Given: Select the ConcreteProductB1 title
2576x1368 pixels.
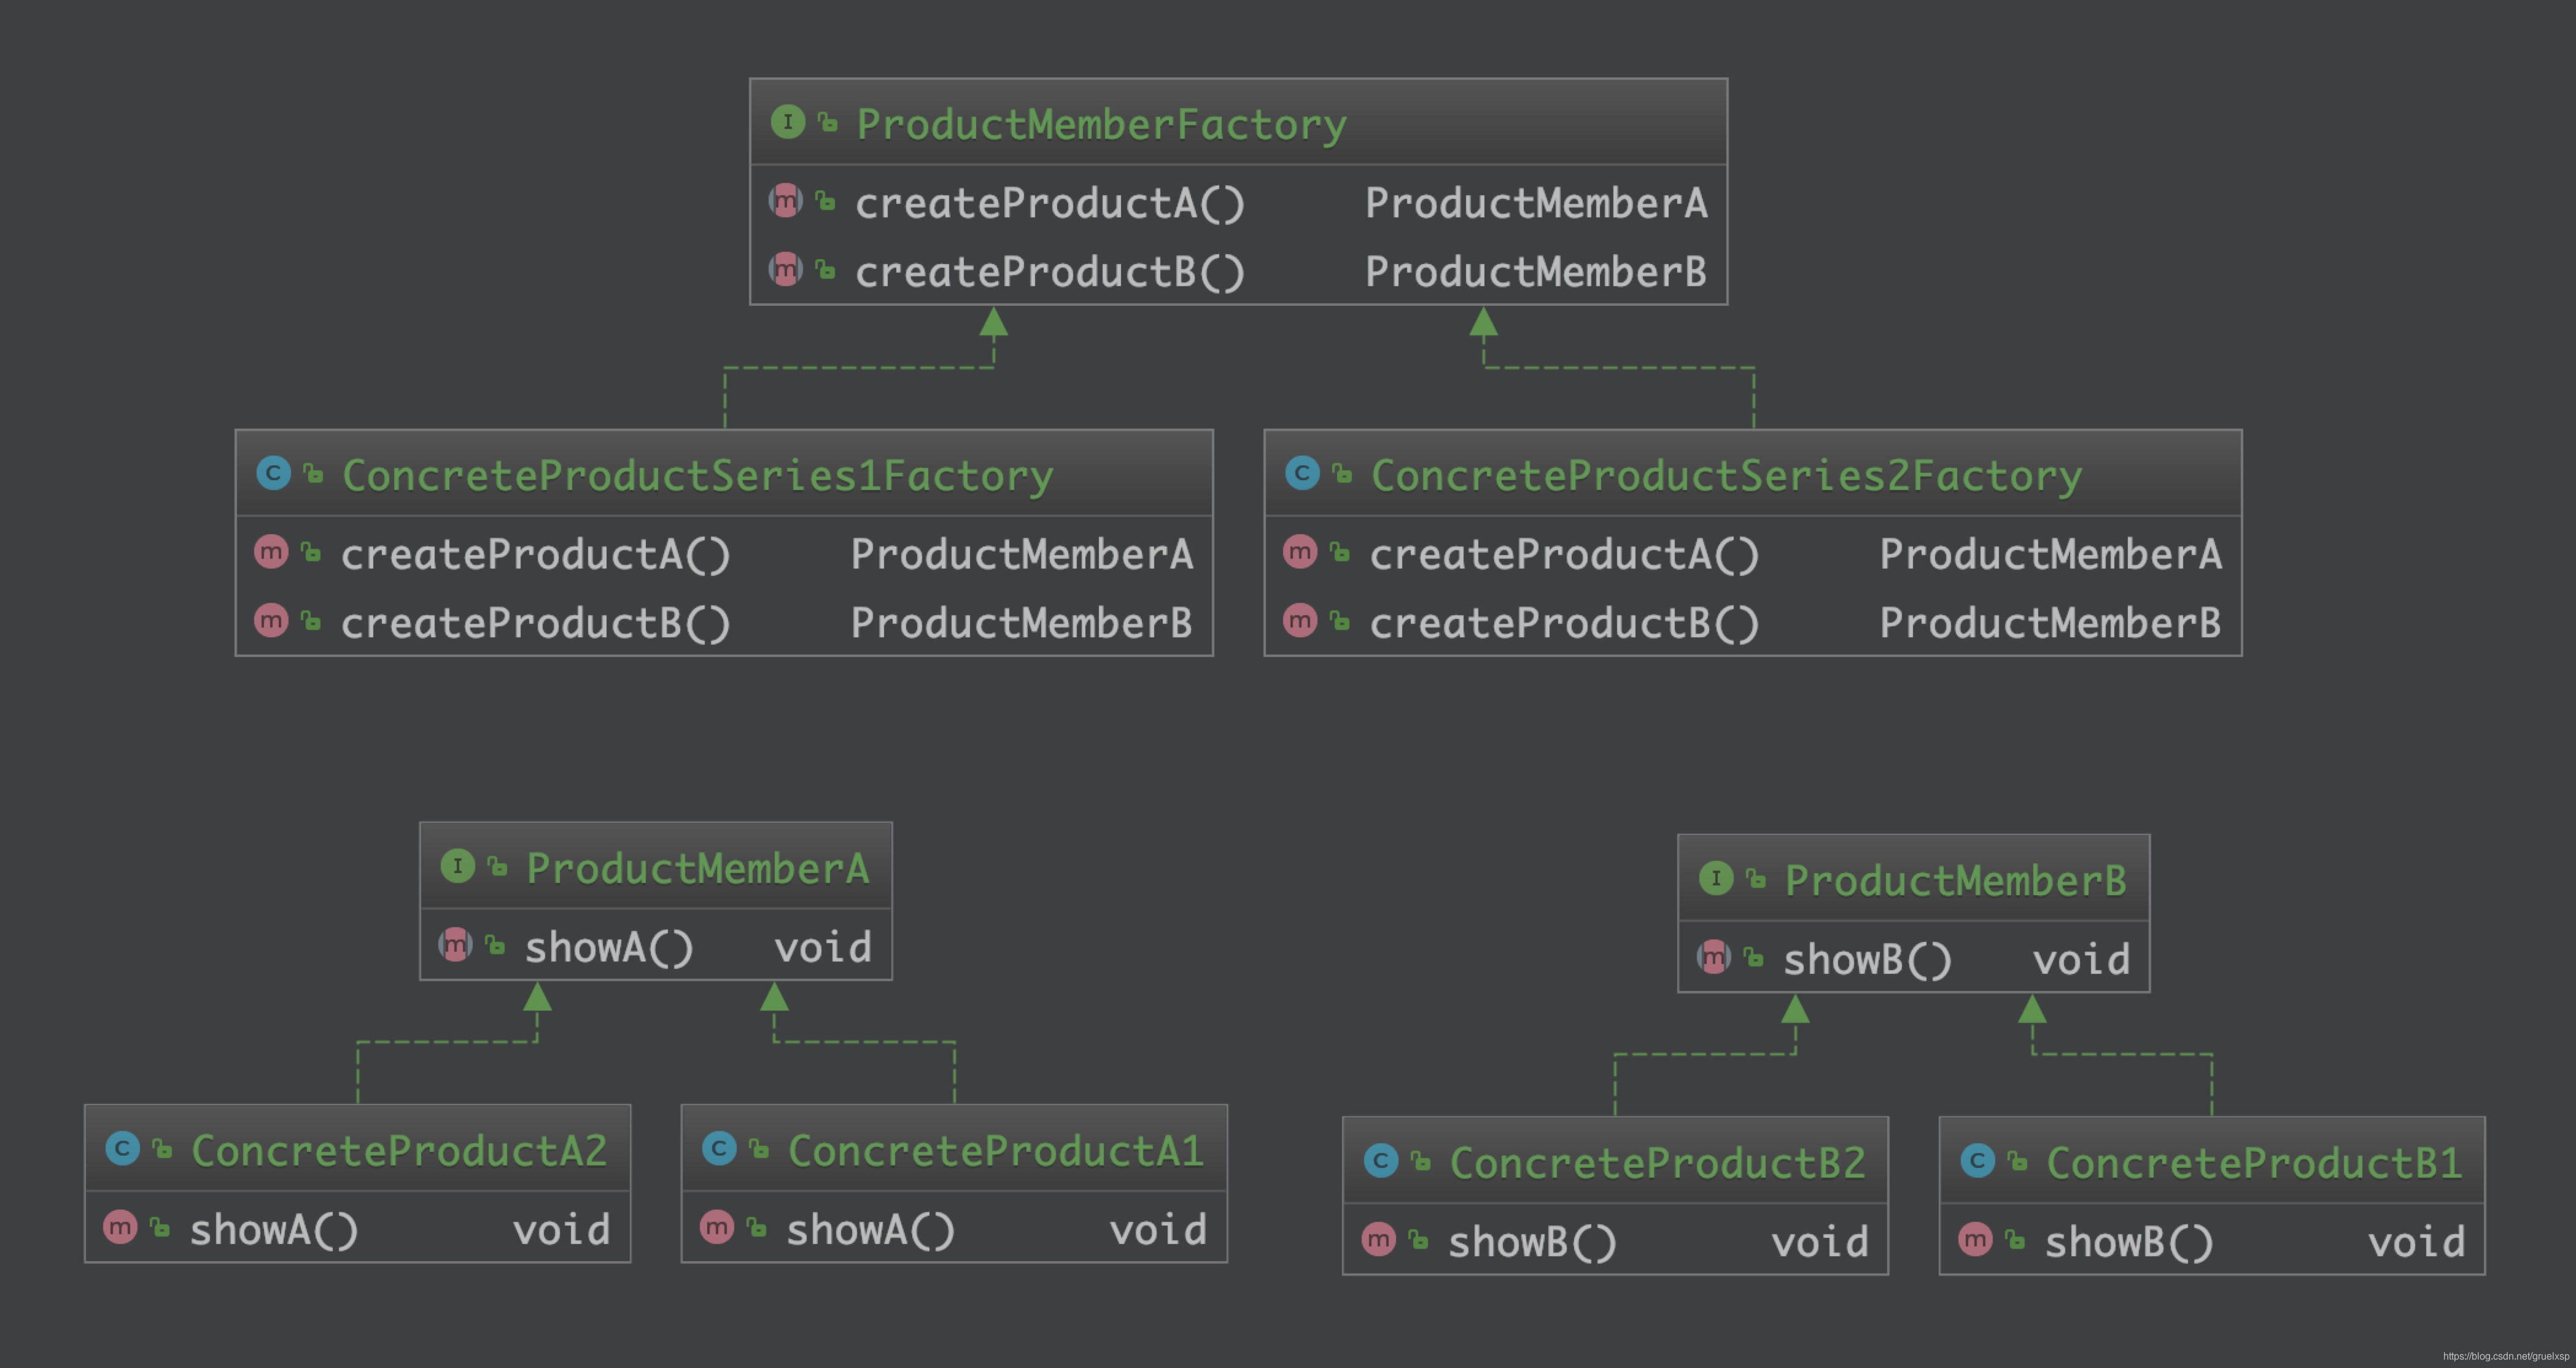Looking at the screenshot, I should 2254,1163.
